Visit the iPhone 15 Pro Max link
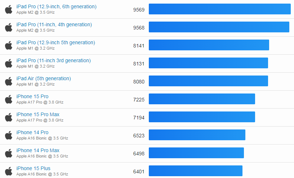This screenshot has width=294, height=178. (38, 114)
